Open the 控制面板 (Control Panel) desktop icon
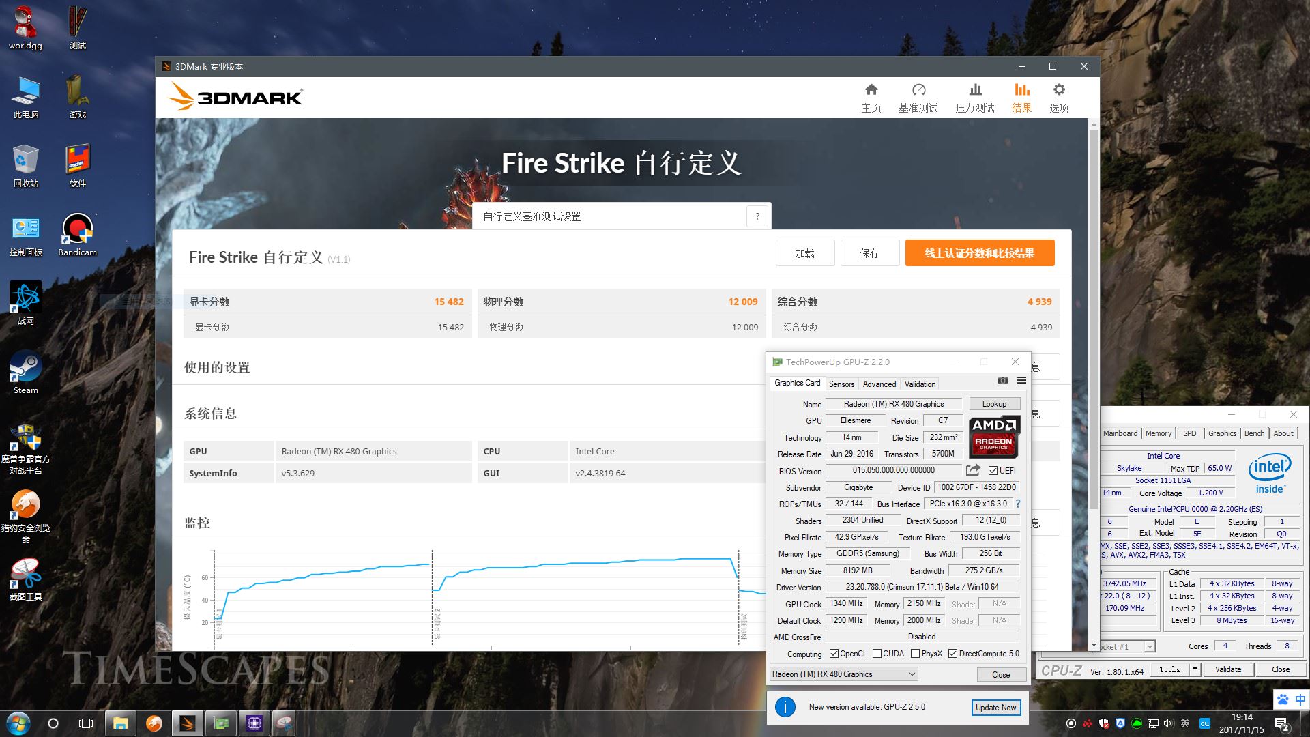1310x737 pixels. [26, 235]
